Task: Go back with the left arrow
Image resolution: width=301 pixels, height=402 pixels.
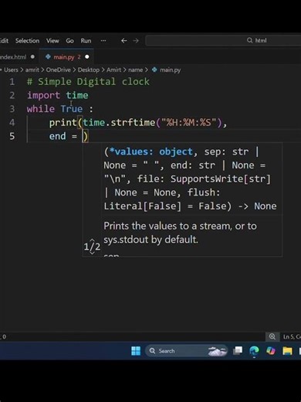Action: [x=124, y=41]
